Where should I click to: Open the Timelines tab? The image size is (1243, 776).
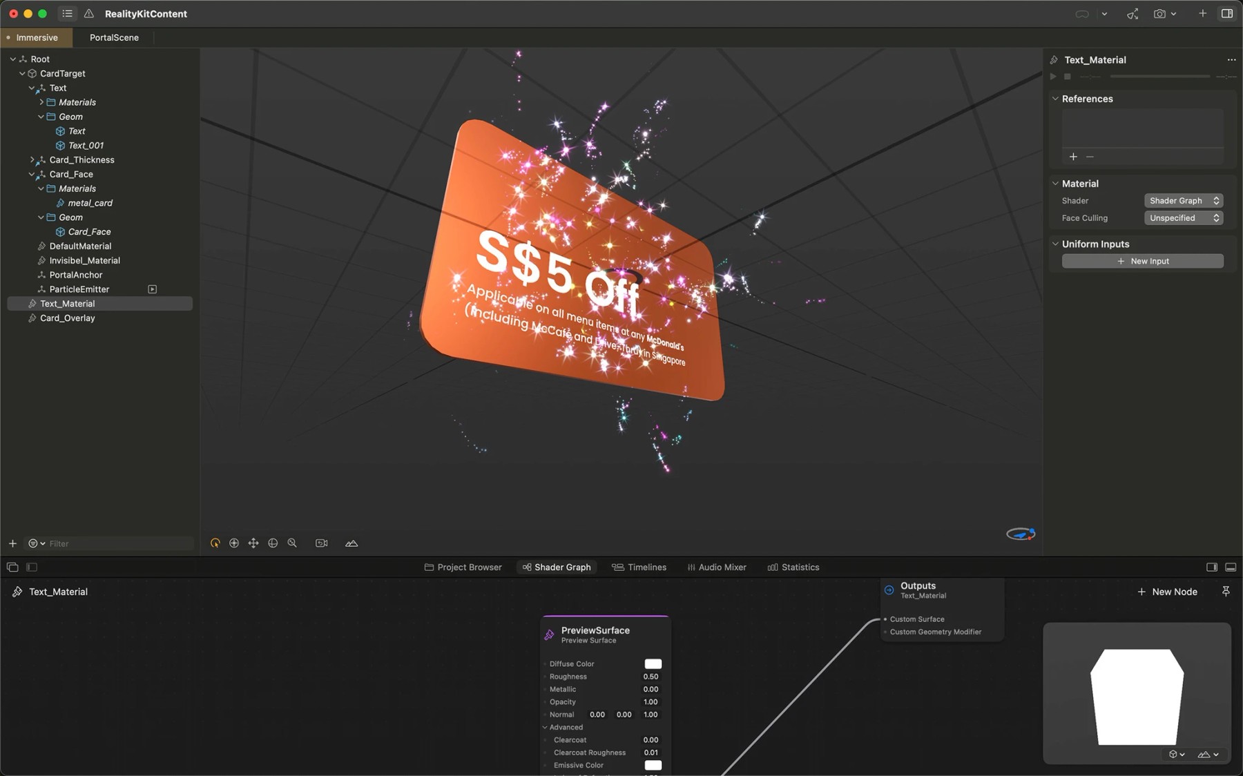pyautogui.click(x=639, y=568)
